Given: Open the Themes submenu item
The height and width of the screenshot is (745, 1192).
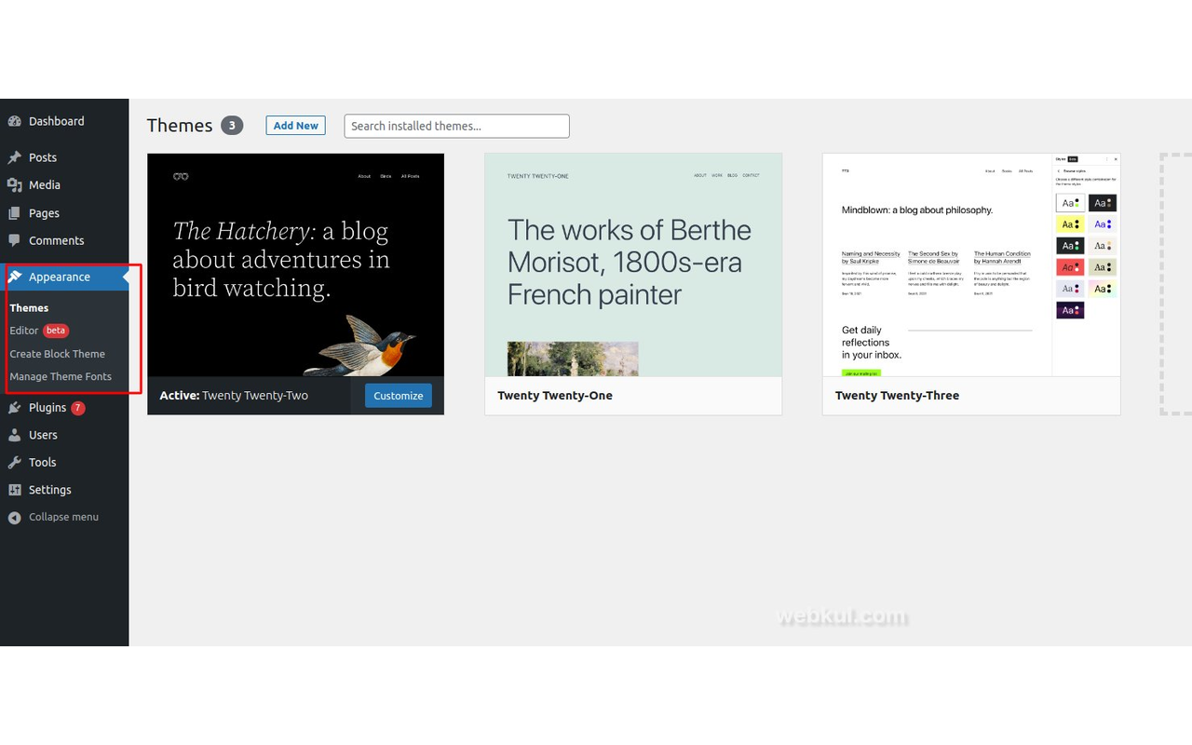Looking at the screenshot, I should [x=29, y=308].
